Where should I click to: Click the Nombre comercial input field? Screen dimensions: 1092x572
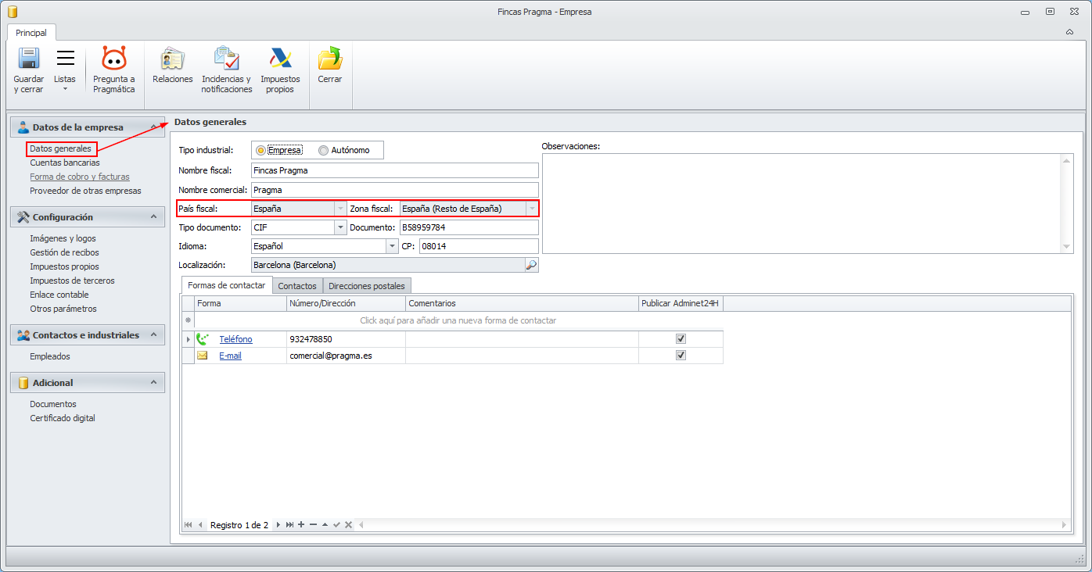(395, 190)
